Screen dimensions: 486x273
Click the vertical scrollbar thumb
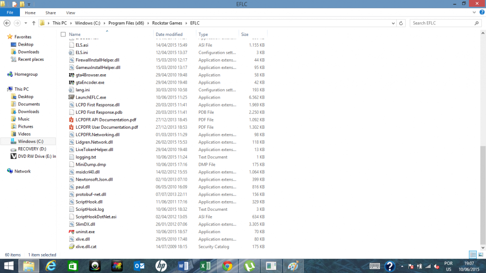pos(483,195)
